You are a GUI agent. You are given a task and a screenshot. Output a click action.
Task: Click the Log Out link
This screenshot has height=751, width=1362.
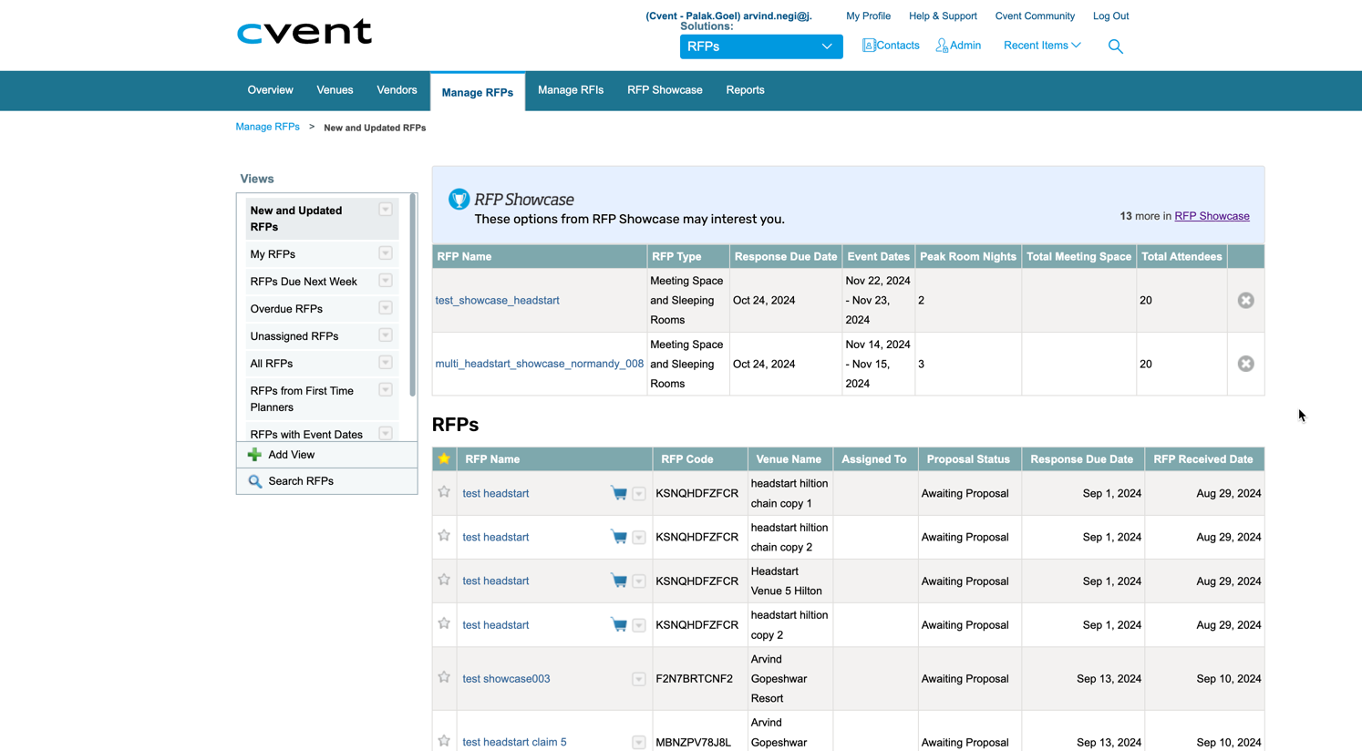click(1110, 16)
